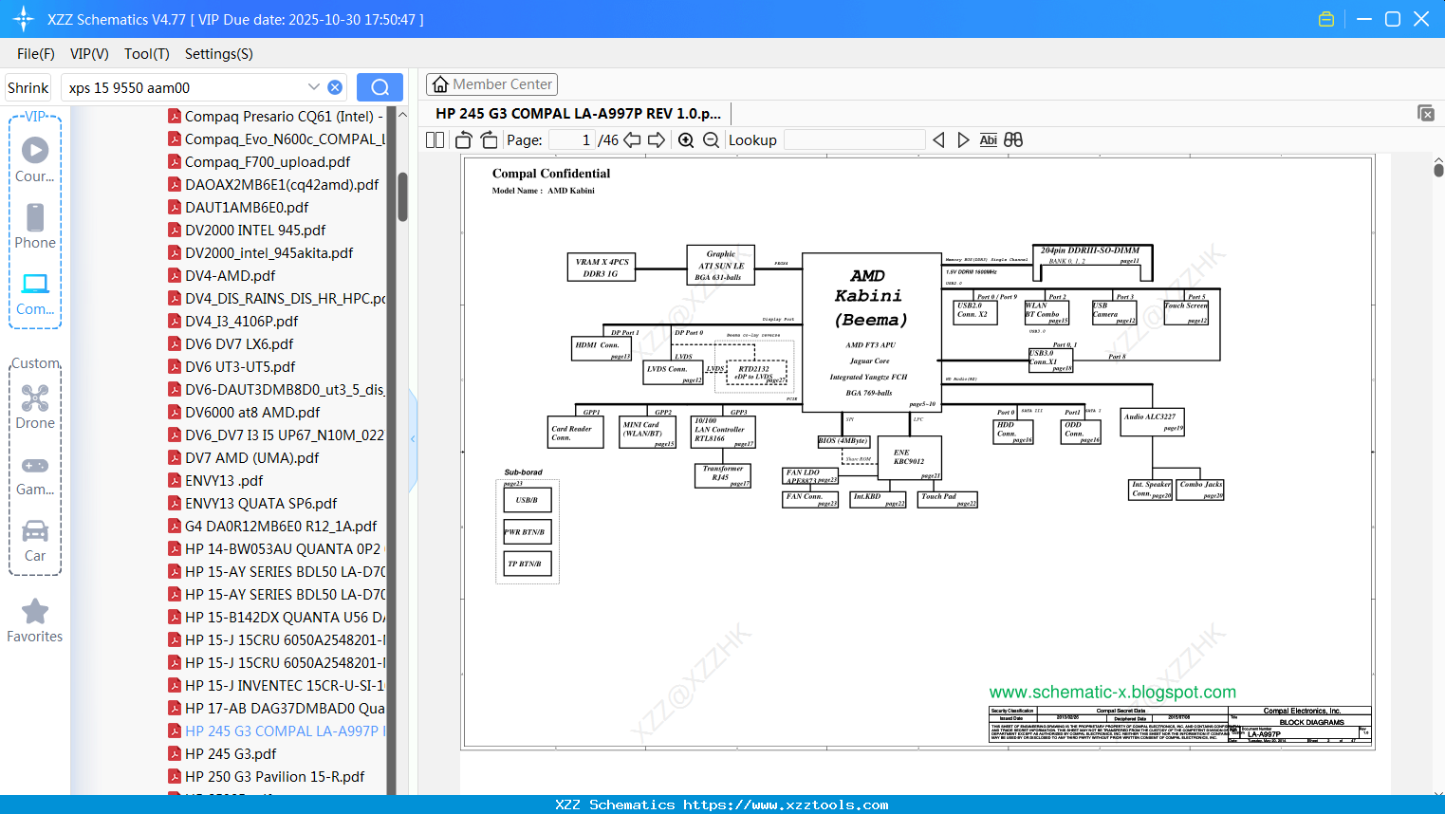Open Favorites in the sidebar
The image size is (1445, 814).
[x=35, y=621]
